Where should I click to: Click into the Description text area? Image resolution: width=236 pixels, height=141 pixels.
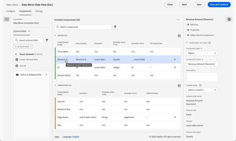click(x=202, y=77)
